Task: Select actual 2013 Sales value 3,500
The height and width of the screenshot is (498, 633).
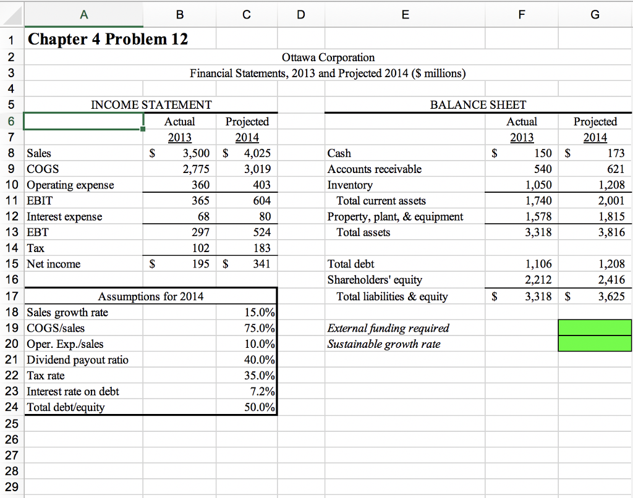Action: [180, 153]
